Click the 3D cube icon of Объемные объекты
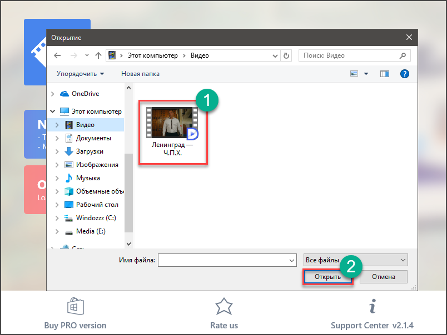 [69, 191]
